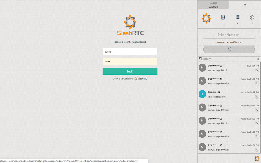Click the M avatar for 918********49
The image size is (261, 163).
coord(202,81)
